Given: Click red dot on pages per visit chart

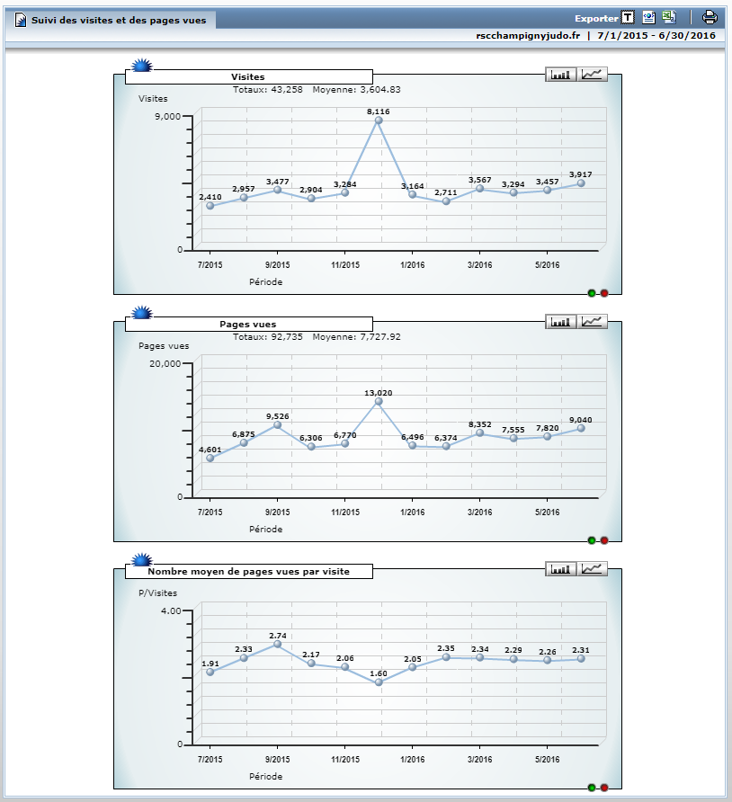Looking at the screenshot, I should pyautogui.click(x=604, y=788).
